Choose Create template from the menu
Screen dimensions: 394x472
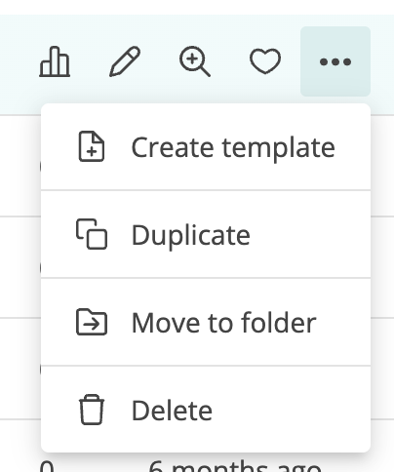tap(233, 148)
